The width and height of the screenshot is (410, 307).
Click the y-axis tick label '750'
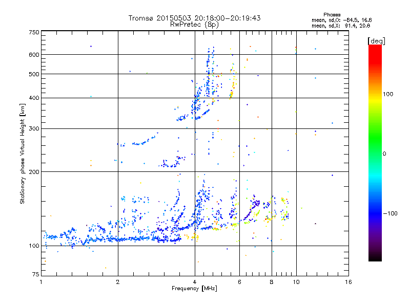[x=34, y=32]
